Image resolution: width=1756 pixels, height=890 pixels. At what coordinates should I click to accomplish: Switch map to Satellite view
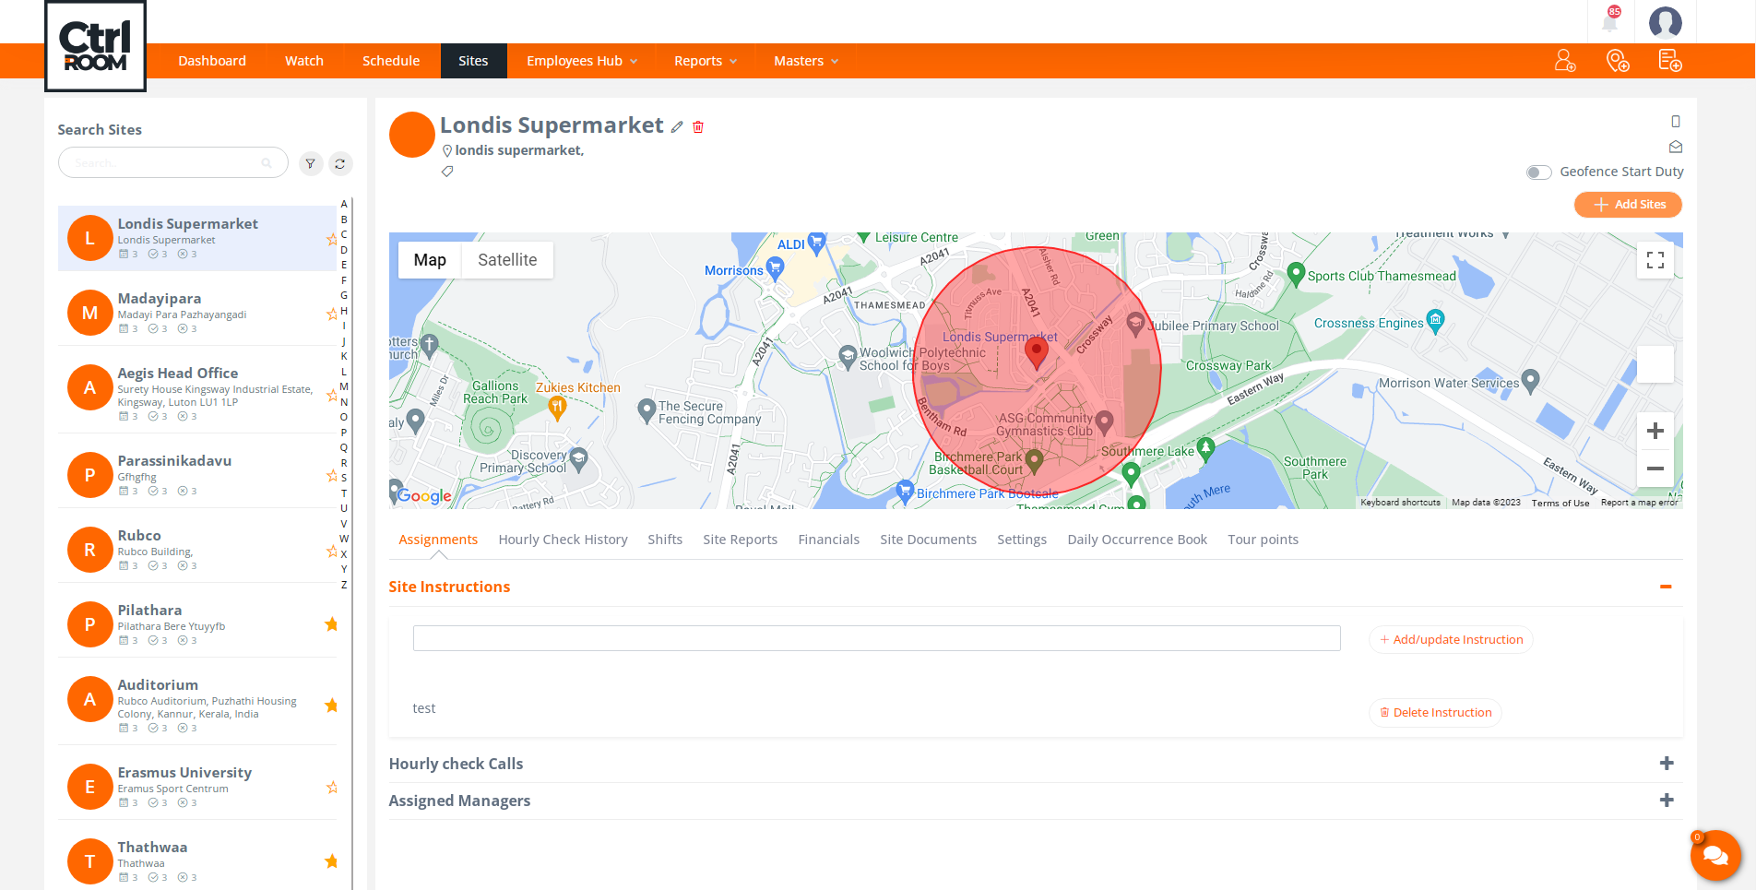point(507,260)
